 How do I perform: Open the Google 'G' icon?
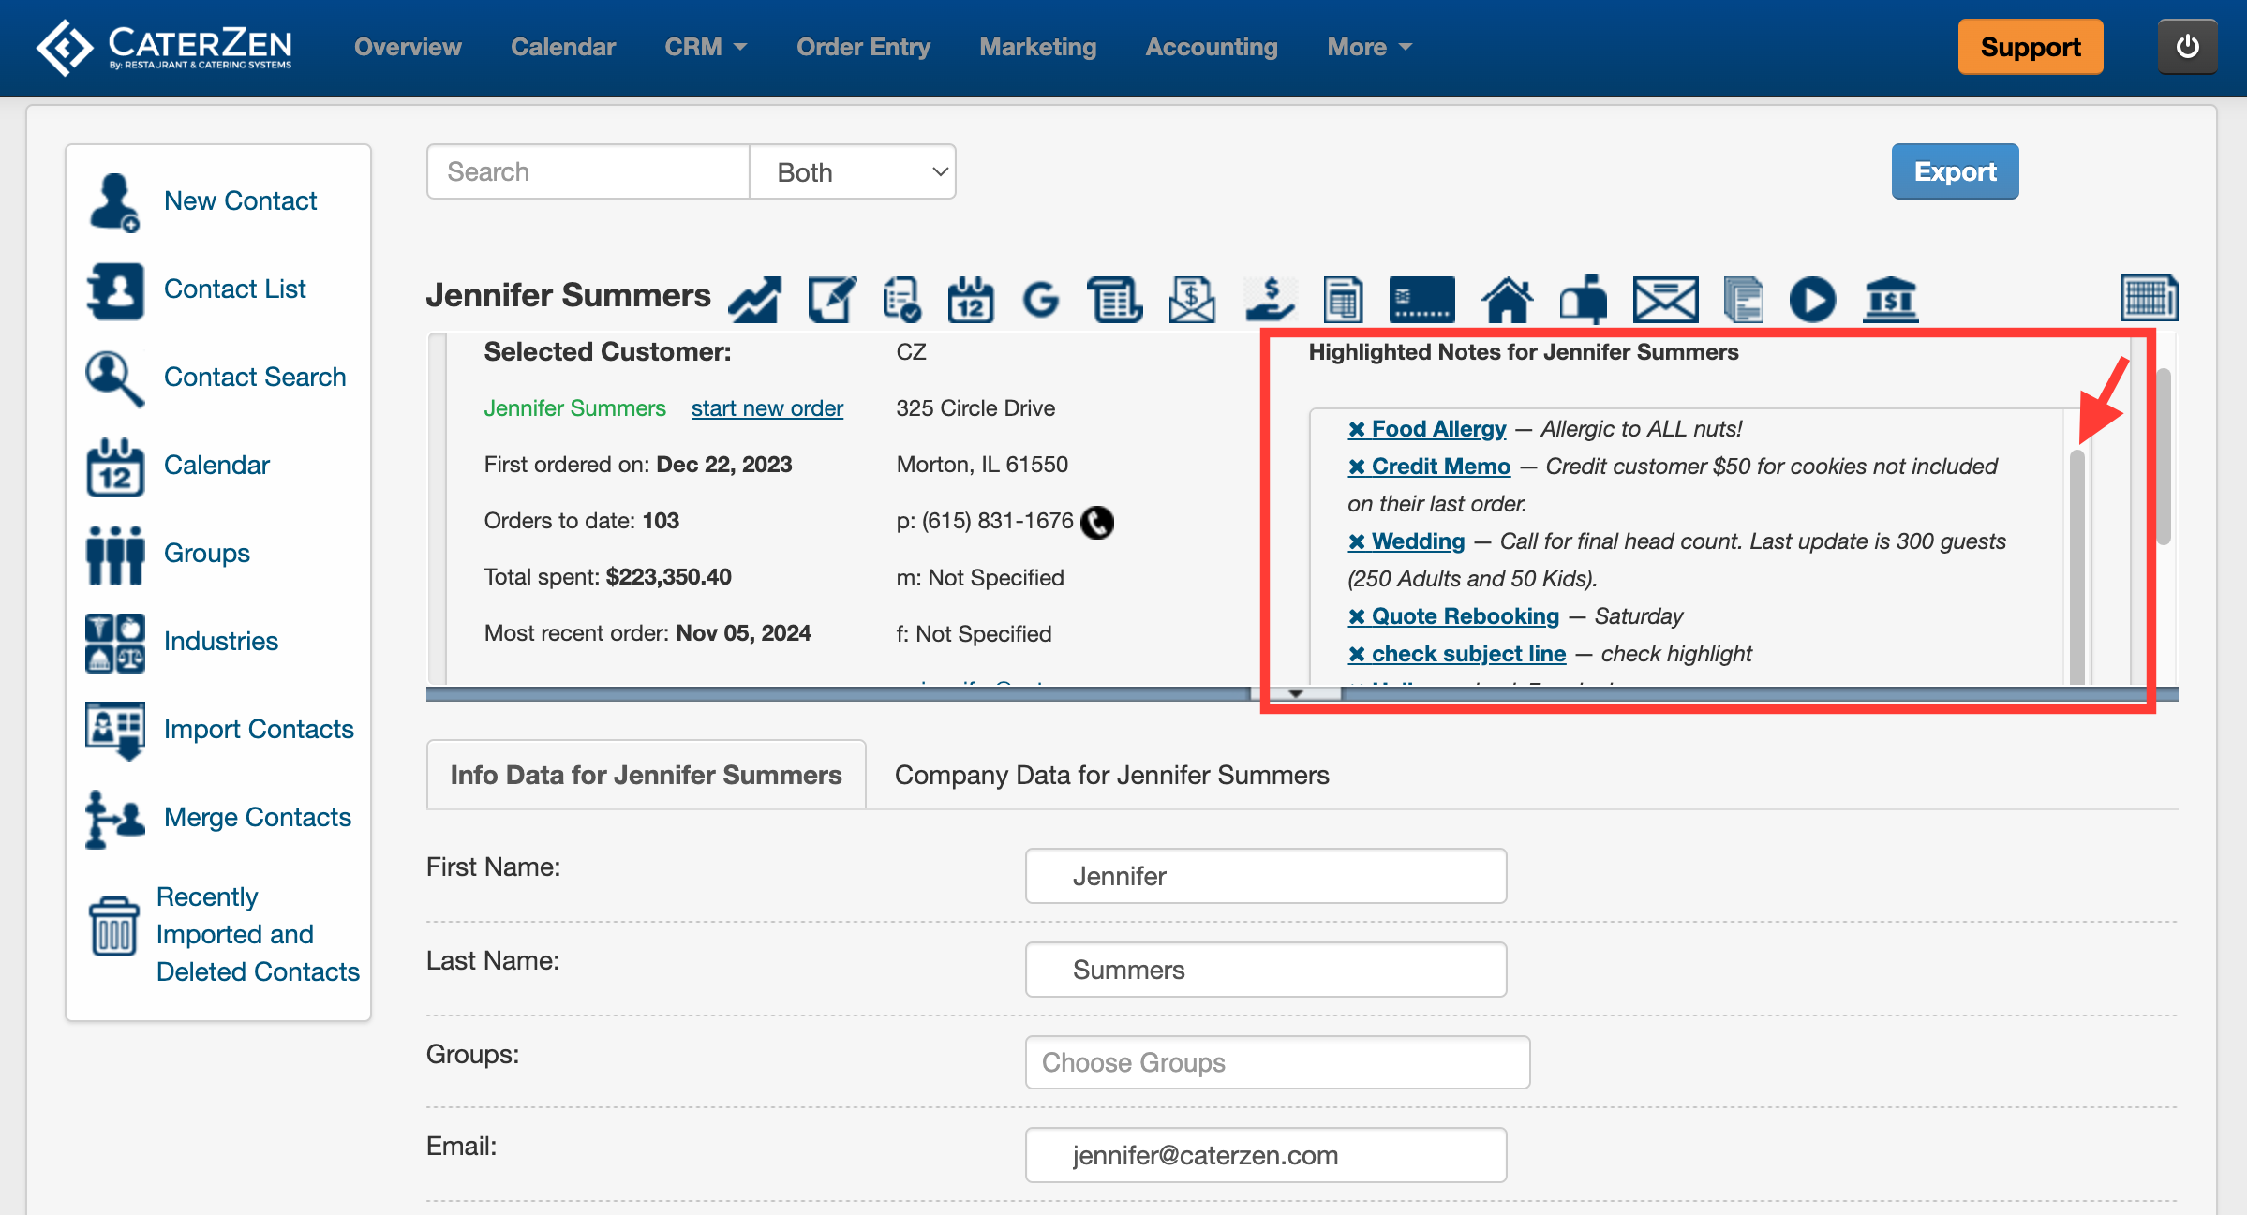pos(1040,300)
